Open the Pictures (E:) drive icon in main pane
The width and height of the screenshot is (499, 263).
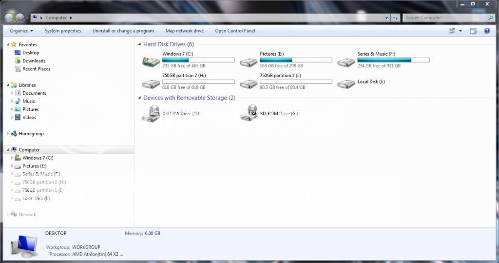click(249, 62)
